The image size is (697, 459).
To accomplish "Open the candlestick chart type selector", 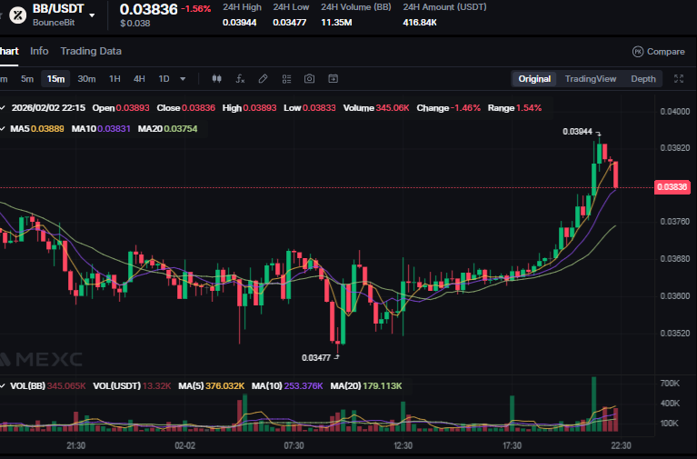I will tap(216, 79).
